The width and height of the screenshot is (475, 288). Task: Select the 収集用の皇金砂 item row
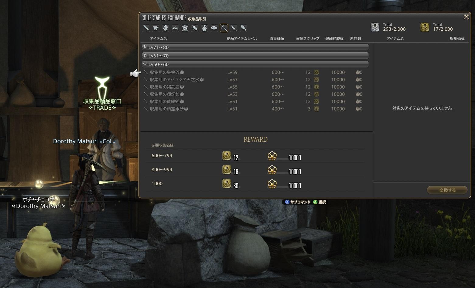(255, 72)
